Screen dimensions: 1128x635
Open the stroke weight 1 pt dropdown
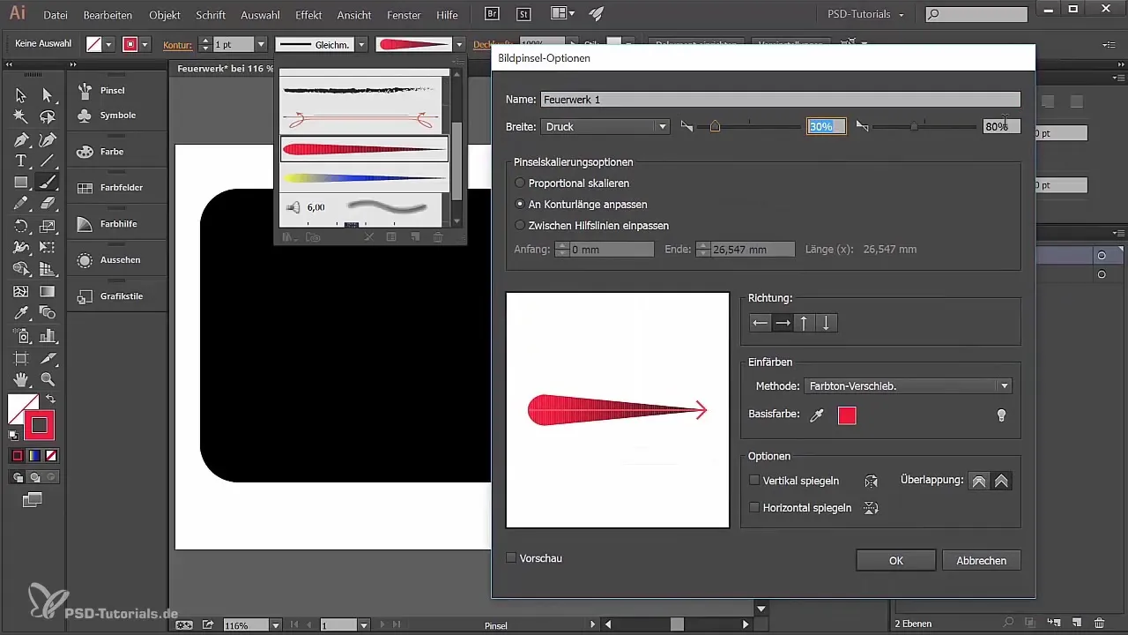pyautogui.click(x=261, y=44)
